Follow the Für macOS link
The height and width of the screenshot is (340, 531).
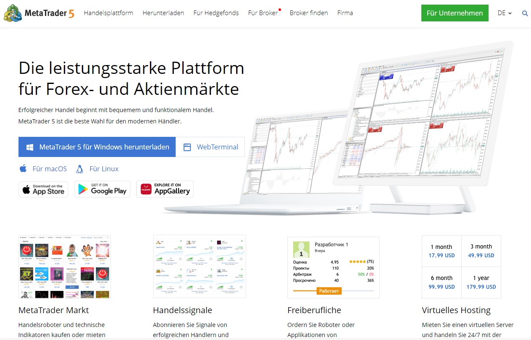pyautogui.click(x=50, y=169)
